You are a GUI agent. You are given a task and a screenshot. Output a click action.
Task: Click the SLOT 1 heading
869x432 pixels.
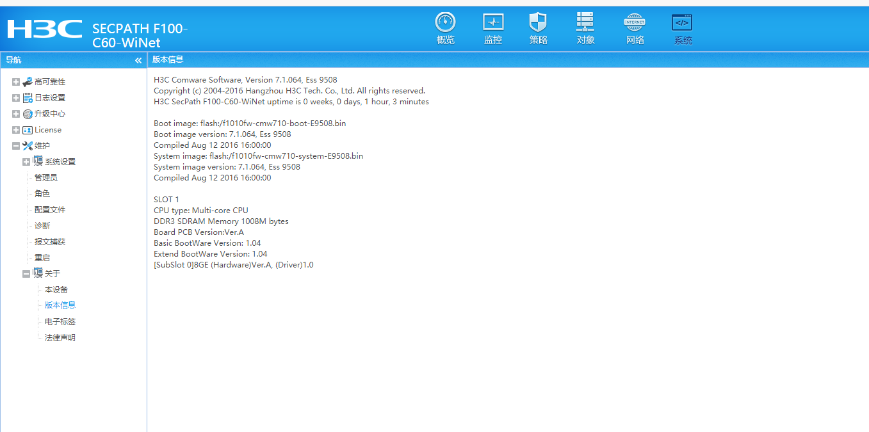tap(166, 200)
